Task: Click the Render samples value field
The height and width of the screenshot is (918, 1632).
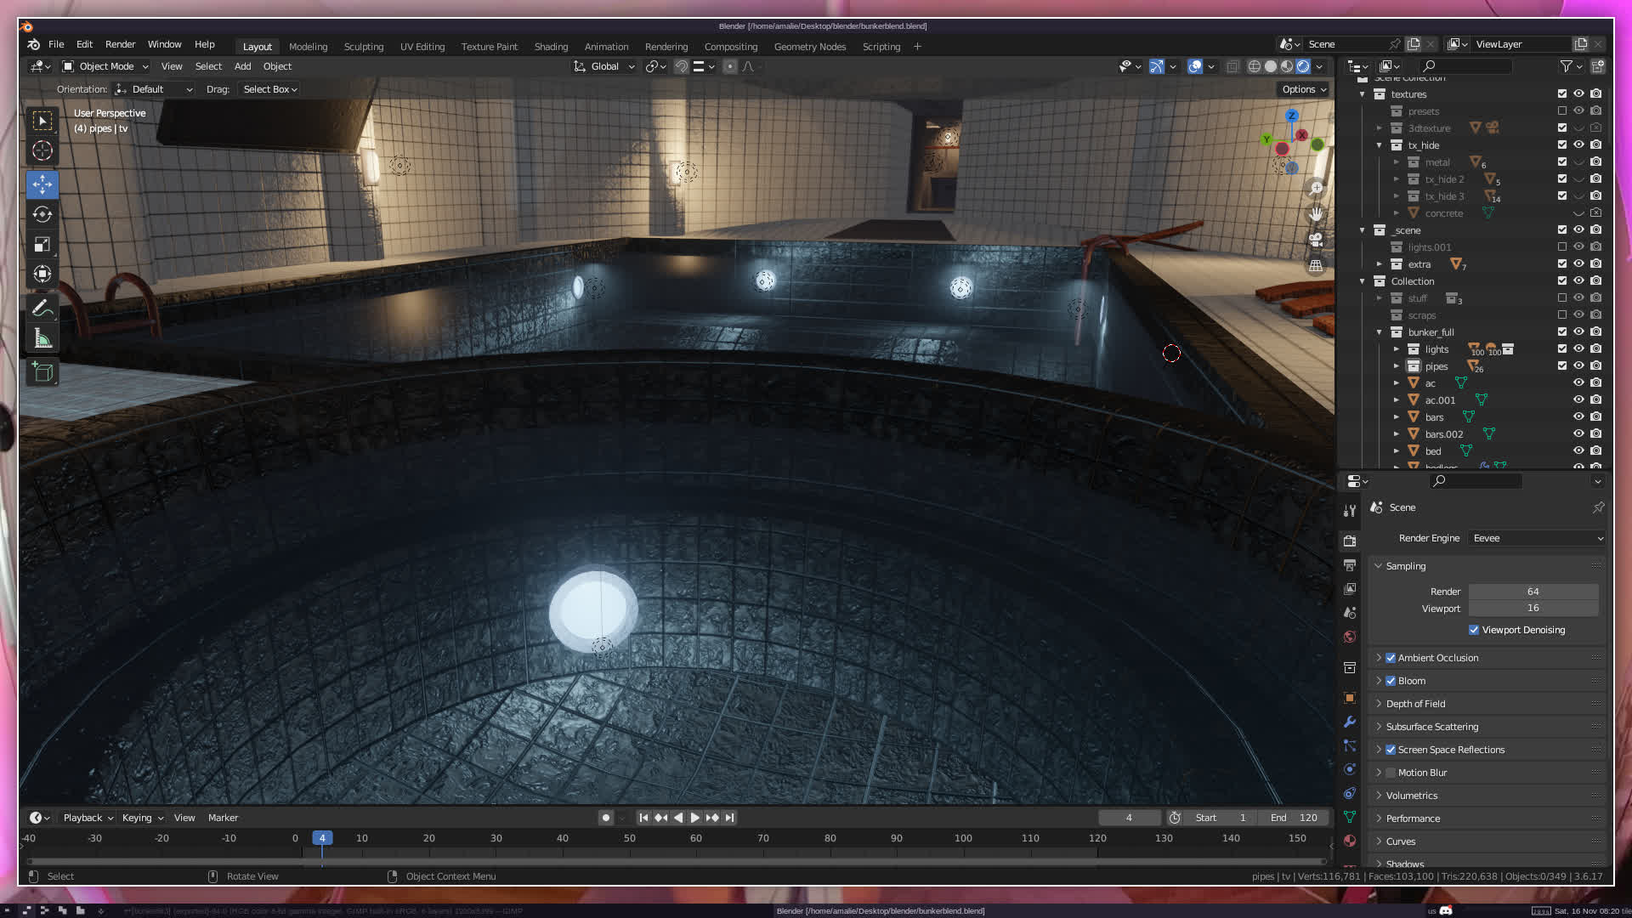Action: pyautogui.click(x=1533, y=592)
